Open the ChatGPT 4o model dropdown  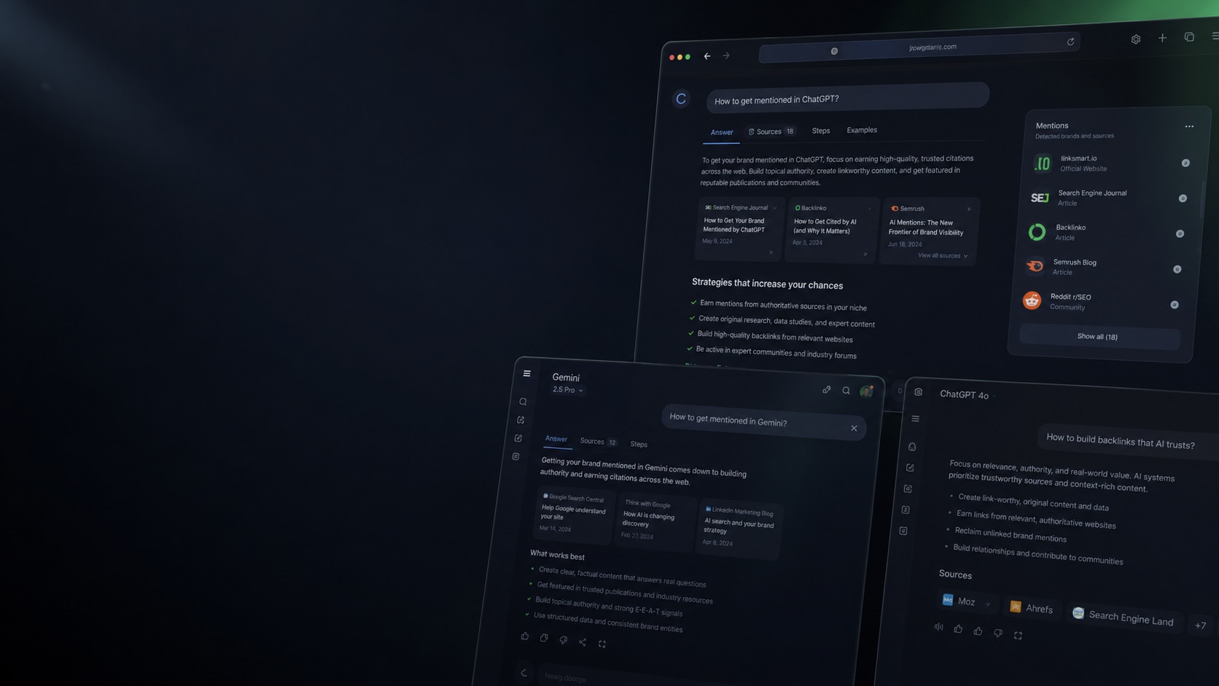tap(968, 395)
